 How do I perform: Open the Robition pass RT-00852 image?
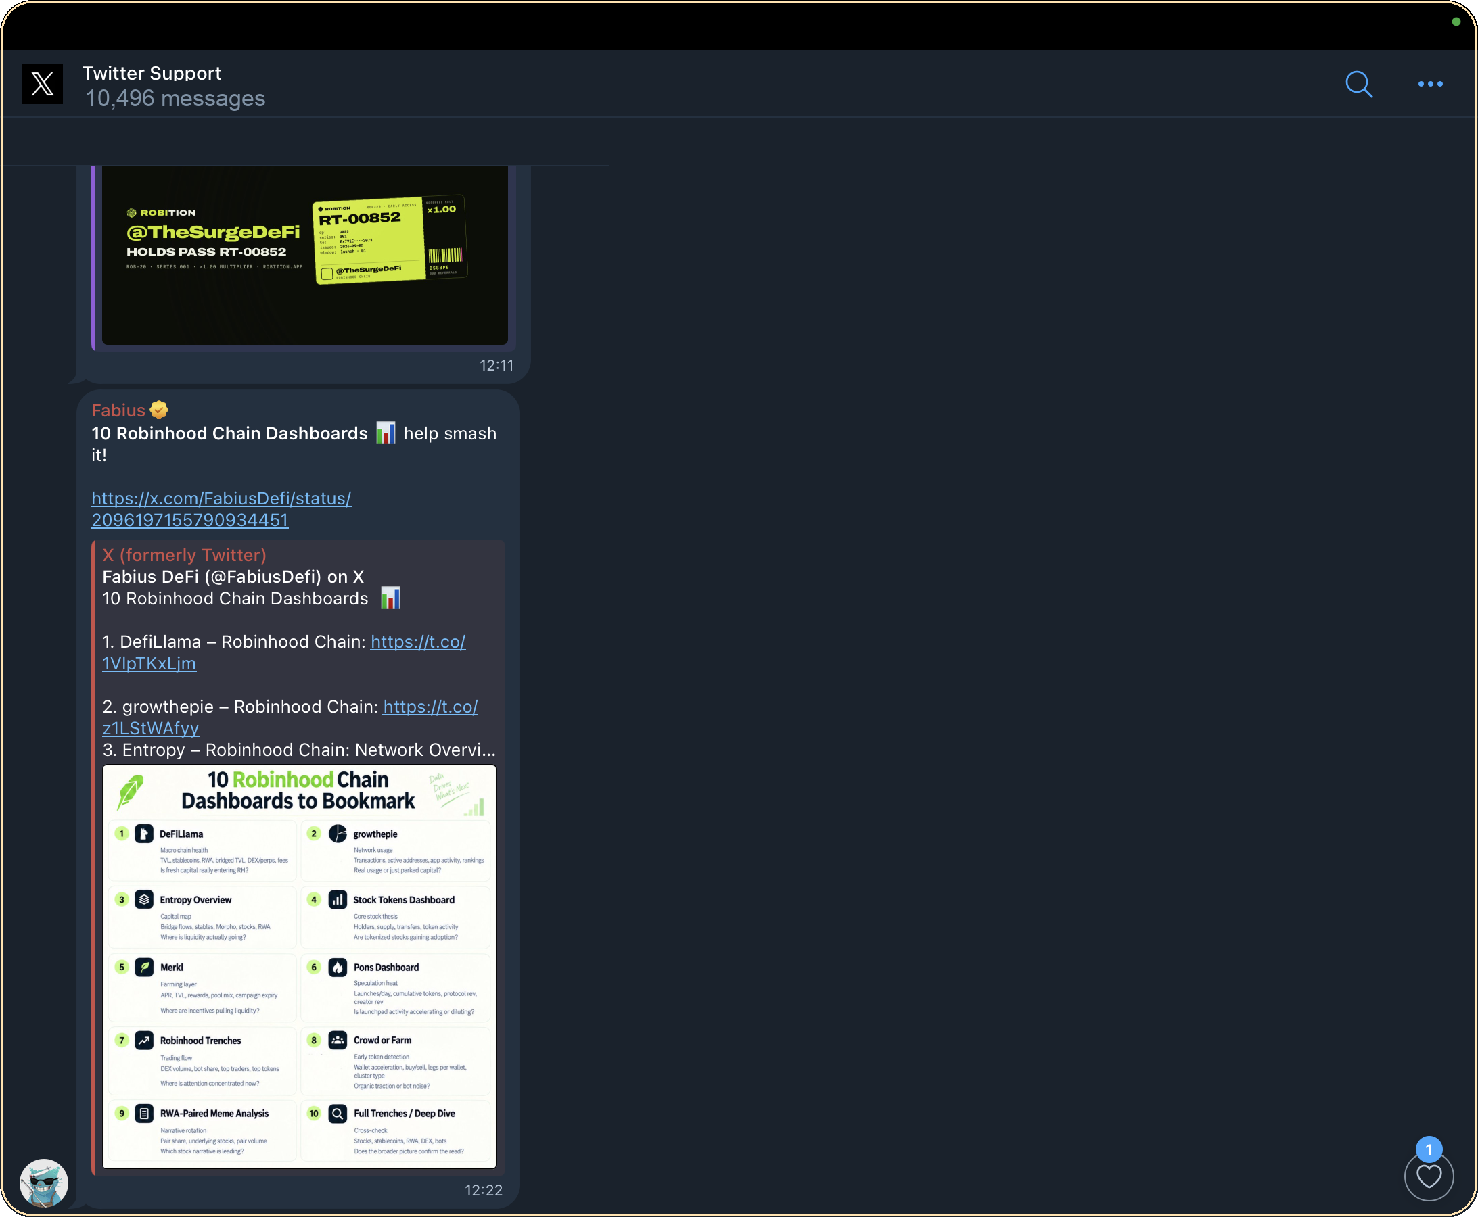304,255
